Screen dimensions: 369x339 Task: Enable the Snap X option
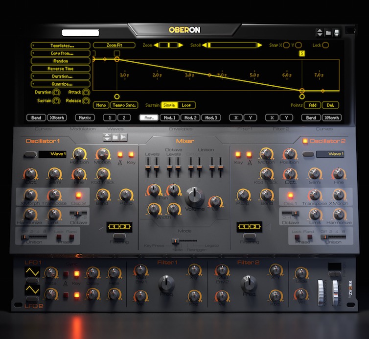coord(286,45)
